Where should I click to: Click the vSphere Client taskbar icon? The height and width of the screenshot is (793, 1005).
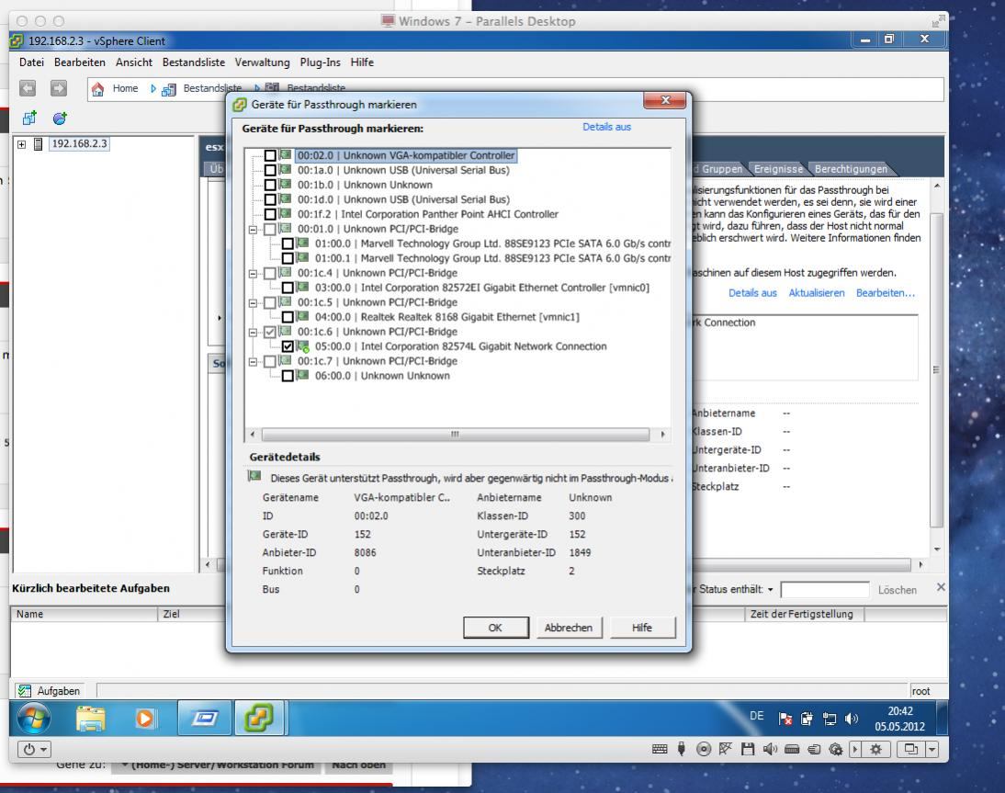click(x=259, y=718)
